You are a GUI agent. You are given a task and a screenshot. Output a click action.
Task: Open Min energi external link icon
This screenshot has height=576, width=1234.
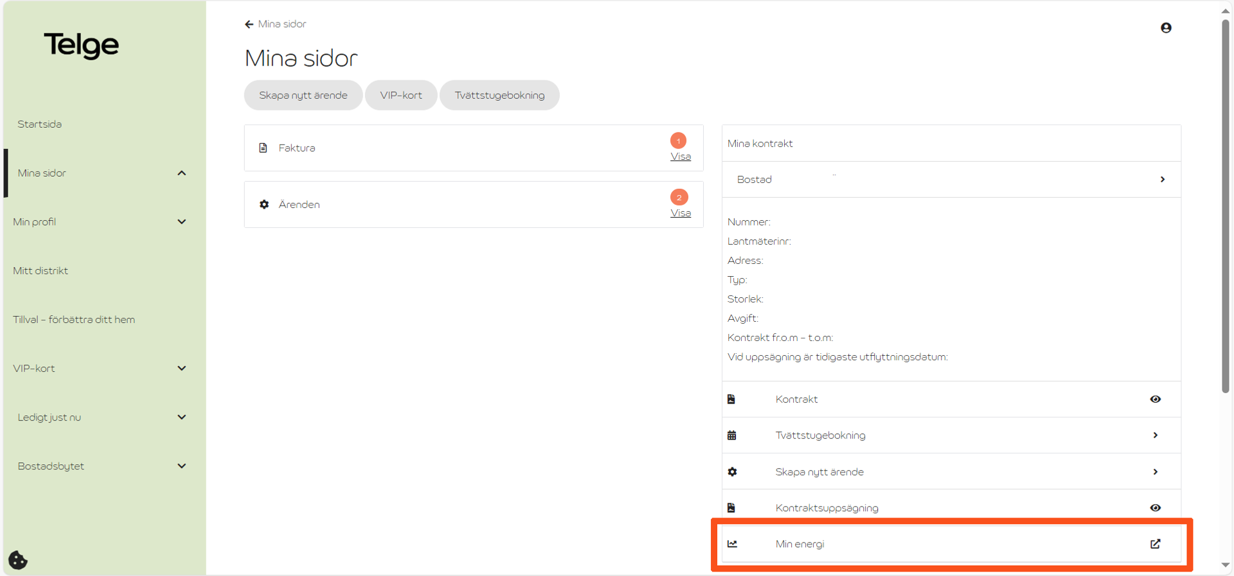[1155, 544]
